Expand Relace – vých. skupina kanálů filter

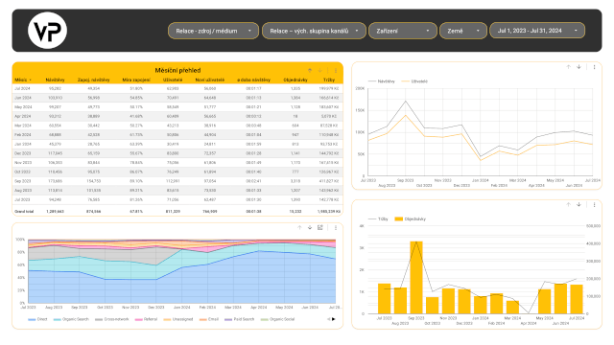click(314, 31)
